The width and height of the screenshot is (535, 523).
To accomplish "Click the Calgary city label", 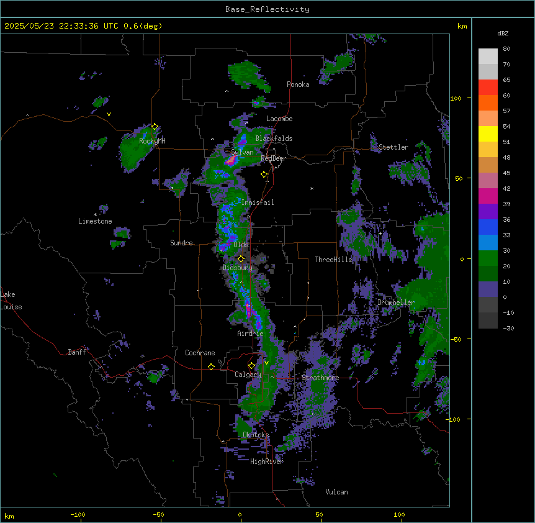I will [248, 375].
